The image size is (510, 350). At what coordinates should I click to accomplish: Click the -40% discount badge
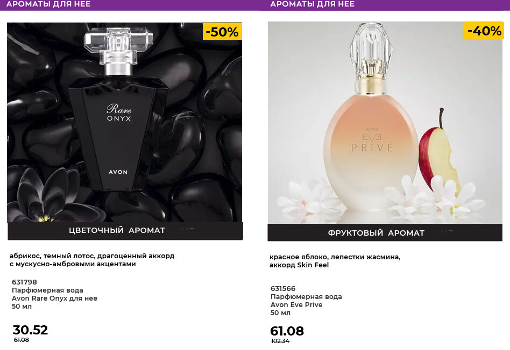[484, 31]
